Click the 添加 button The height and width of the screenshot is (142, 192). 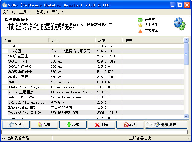[73, 124]
